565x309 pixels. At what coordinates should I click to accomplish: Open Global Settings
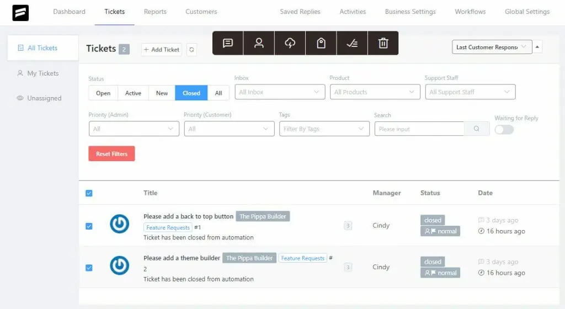pyautogui.click(x=527, y=12)
